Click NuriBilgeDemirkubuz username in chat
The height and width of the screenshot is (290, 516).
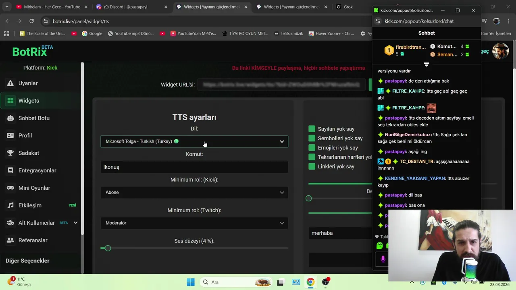pos(408,135)
